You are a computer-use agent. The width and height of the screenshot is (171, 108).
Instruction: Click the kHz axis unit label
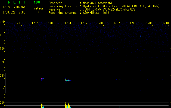pyautogui.click(x=2, y=22)
